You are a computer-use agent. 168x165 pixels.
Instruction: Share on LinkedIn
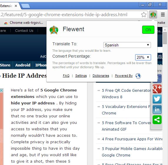pyautogui.click(x=157, y=109)
